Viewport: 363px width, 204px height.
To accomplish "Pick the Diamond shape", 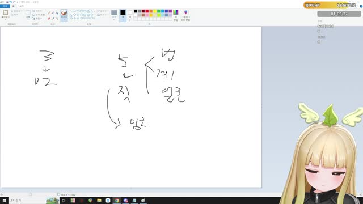I will pos(74,15).
